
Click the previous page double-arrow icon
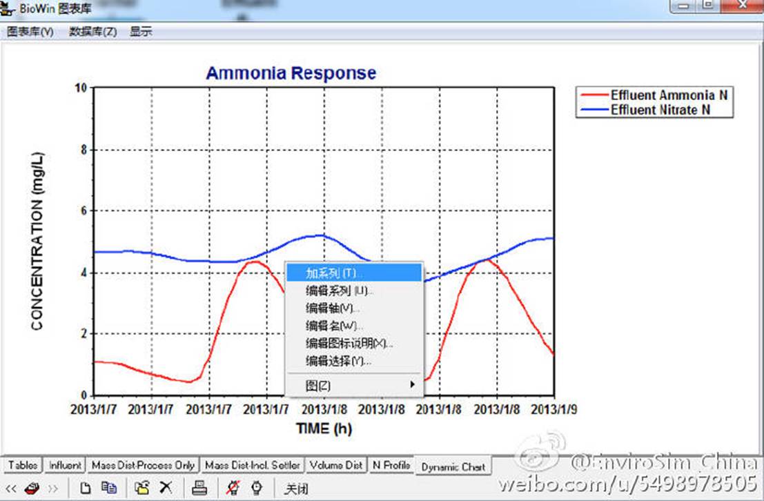(11, 489)
